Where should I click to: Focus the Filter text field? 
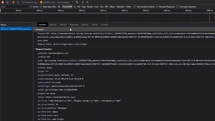[x=15, y=7]
